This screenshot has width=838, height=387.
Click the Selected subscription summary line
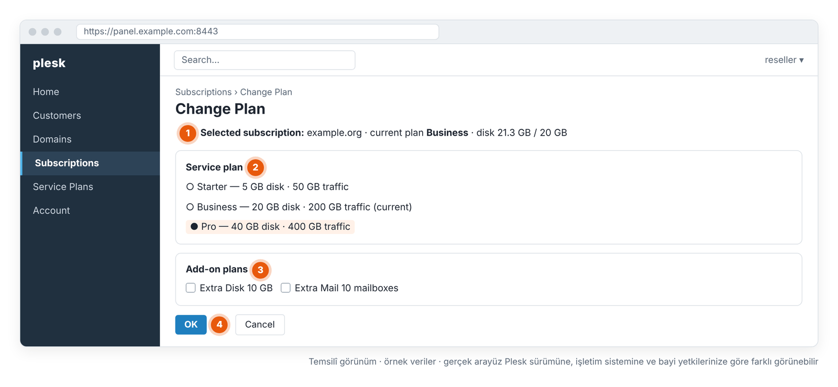point(384,133)
